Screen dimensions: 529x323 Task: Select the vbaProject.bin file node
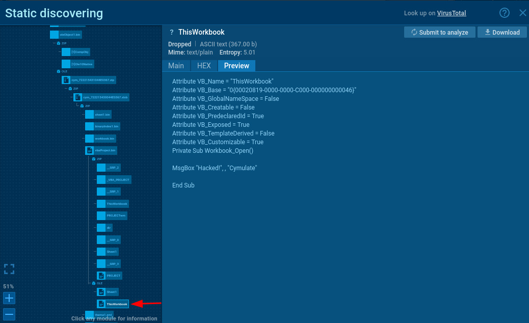point(101,150)
